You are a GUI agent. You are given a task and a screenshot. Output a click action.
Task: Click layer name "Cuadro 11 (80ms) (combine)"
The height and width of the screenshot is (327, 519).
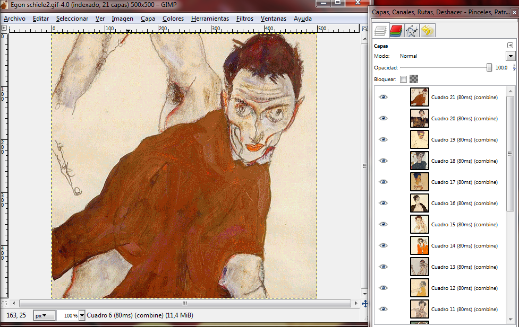click(x=464, y=309)
